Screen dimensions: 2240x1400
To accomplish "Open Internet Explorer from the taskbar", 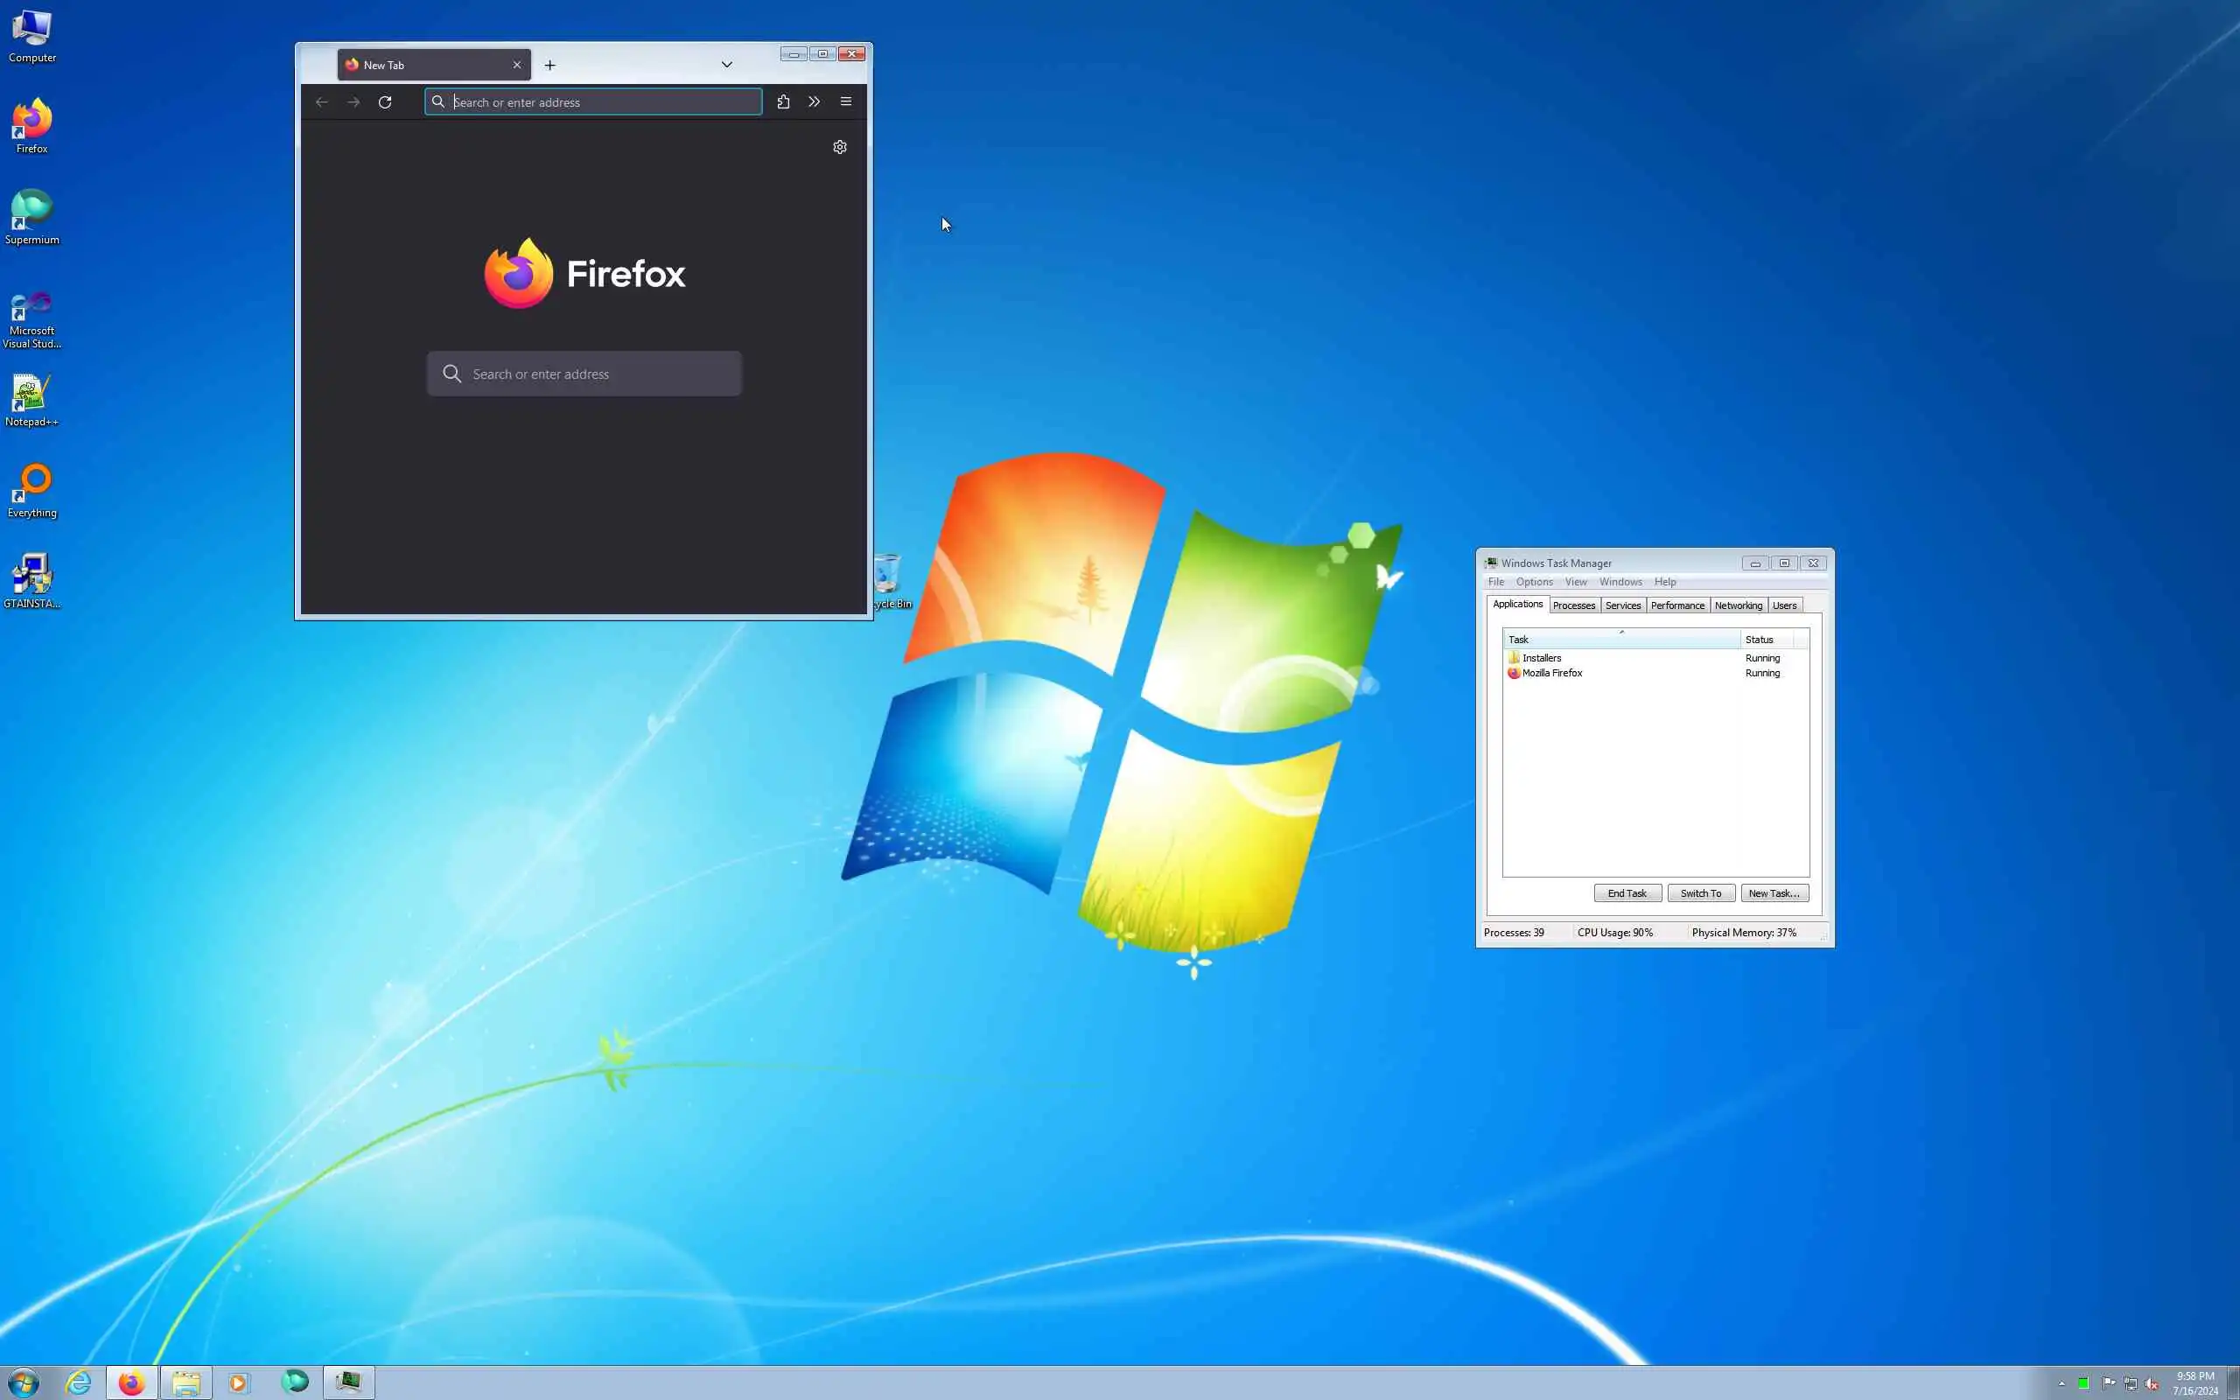I will 79,1382.
